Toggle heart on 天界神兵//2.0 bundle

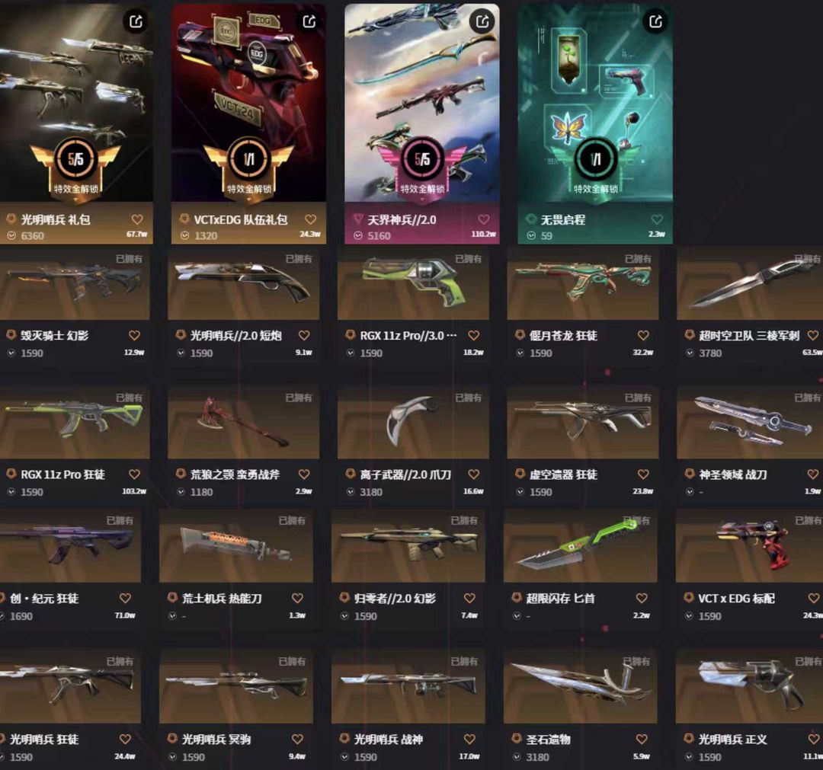(x=483, y=219)
